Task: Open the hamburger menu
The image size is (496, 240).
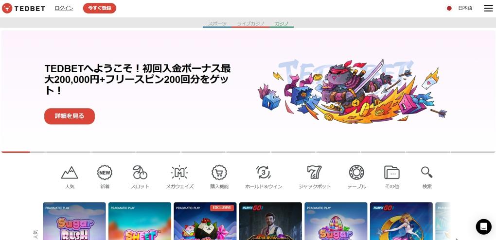Action: [x=488, y=8]
